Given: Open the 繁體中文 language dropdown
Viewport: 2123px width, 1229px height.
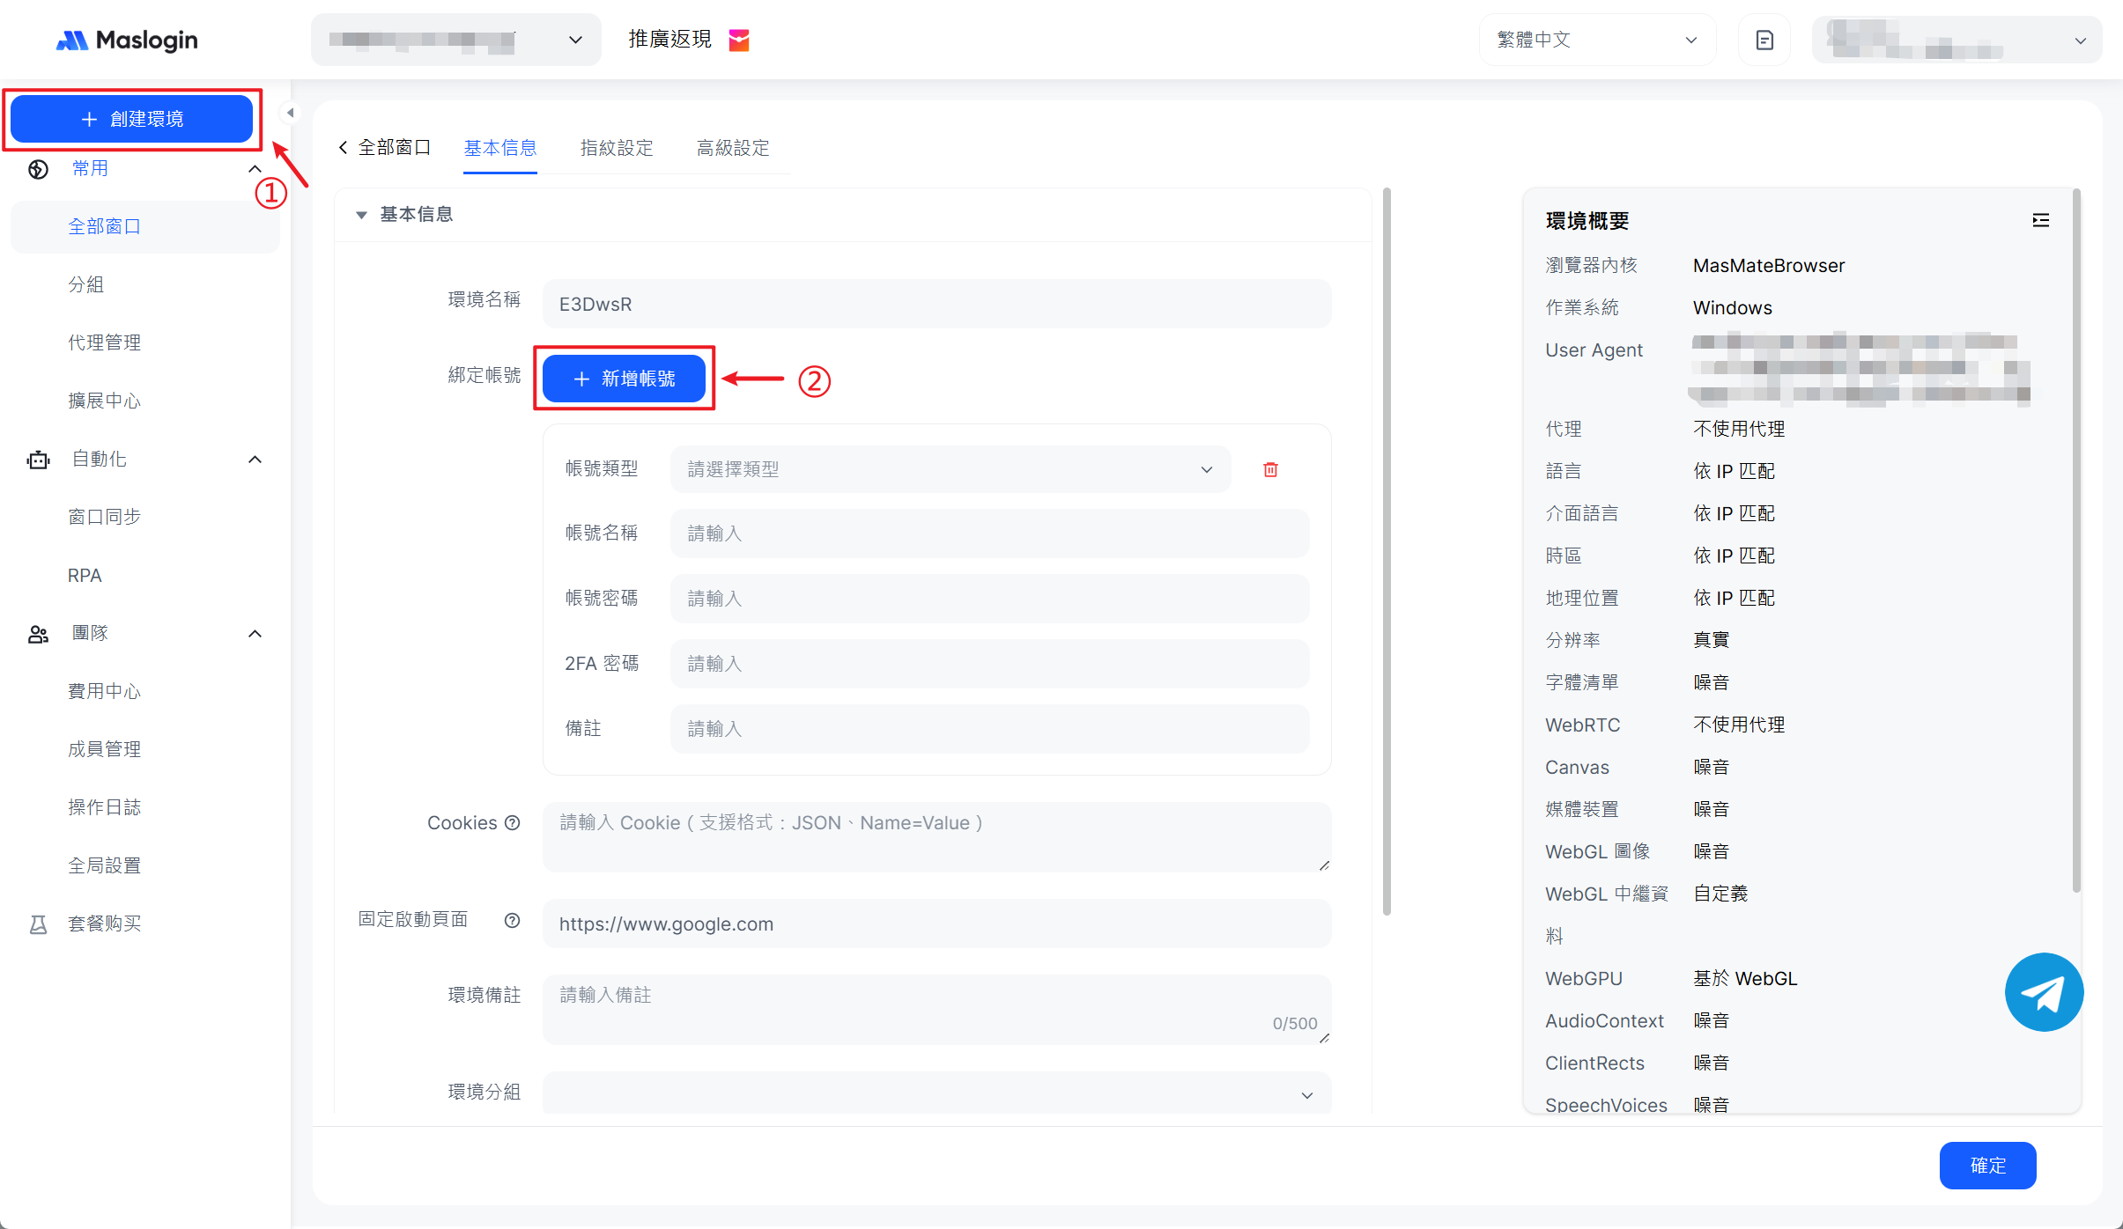Looking at the screenshot, I should pyautogui.click(x=1596, y=40).
